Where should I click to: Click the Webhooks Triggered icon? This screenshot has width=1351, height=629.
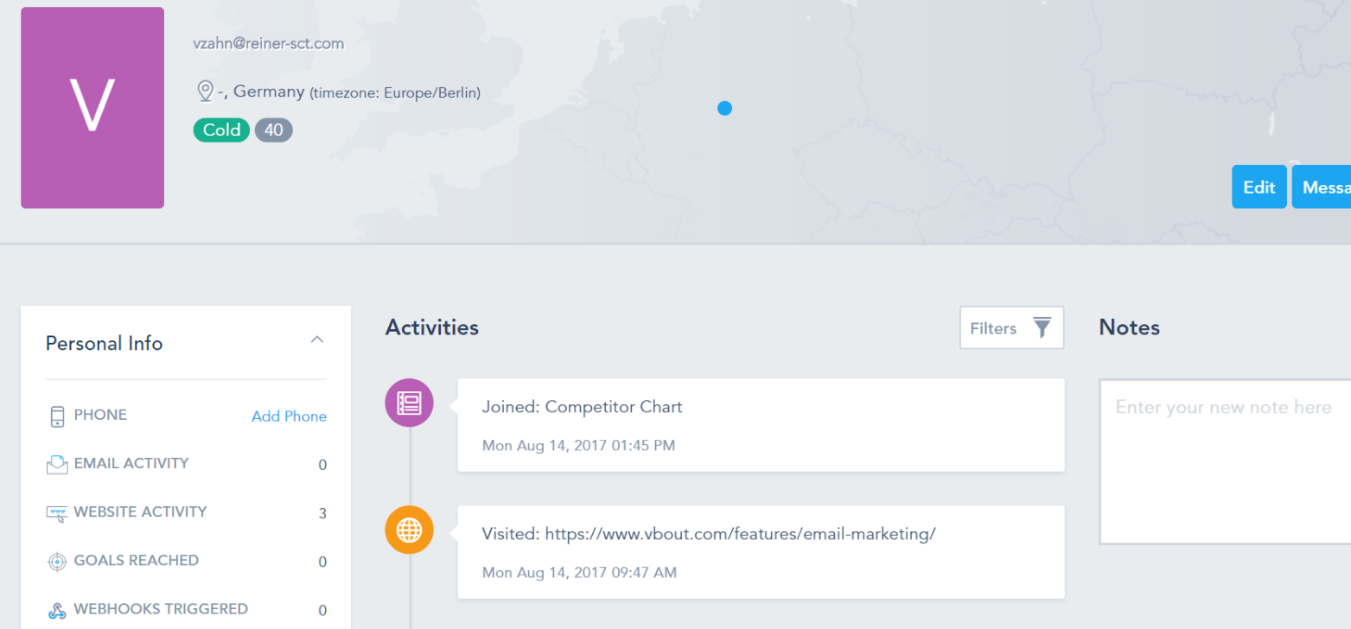57,610
